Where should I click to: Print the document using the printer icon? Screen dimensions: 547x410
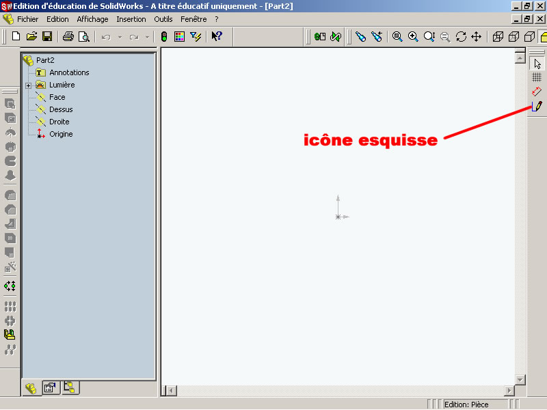[x=68, y=36]
